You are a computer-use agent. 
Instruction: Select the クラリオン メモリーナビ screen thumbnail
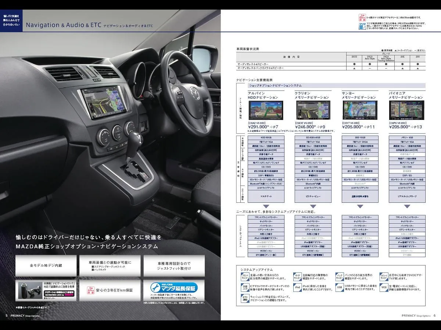coord(313,109)
